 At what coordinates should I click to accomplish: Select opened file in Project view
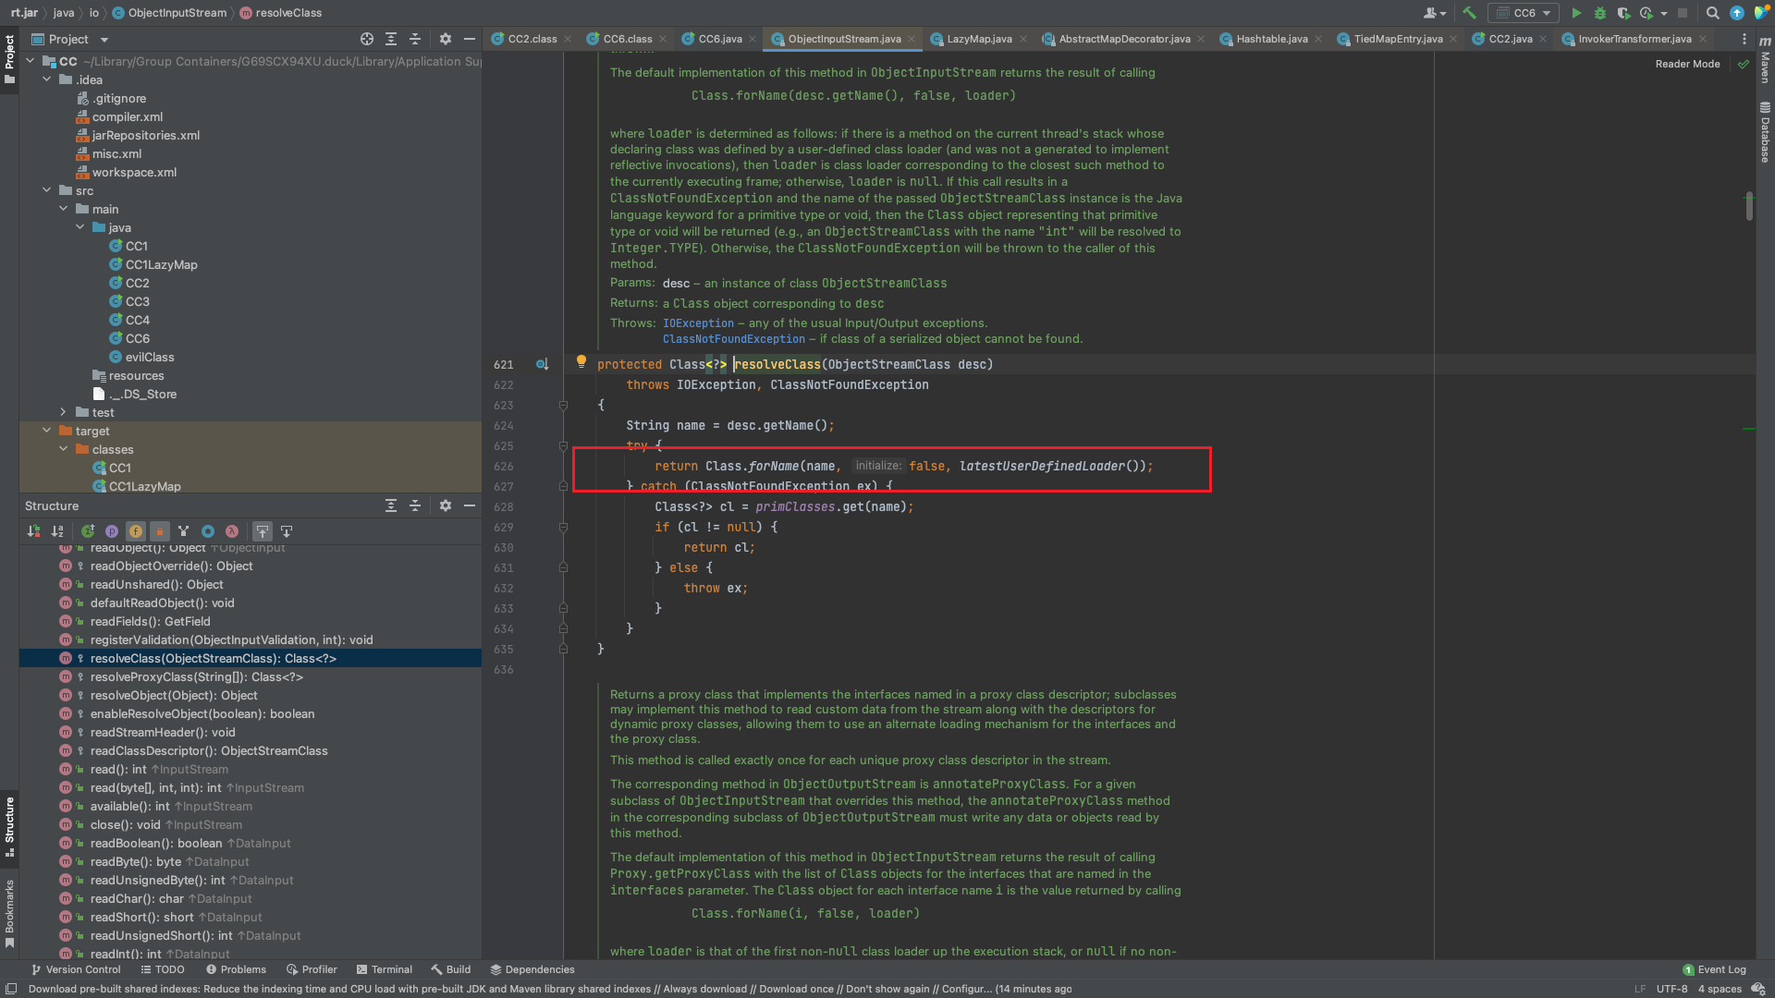click(x=367, y=39)
